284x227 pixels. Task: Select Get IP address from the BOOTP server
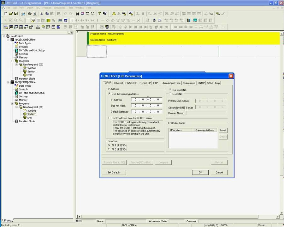coord(109,118)
